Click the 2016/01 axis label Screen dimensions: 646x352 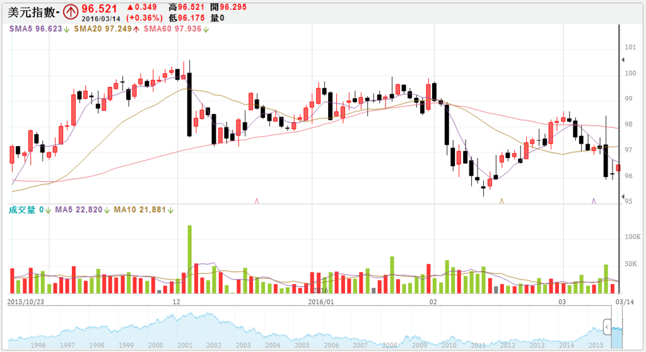click(x=321, y=302)
